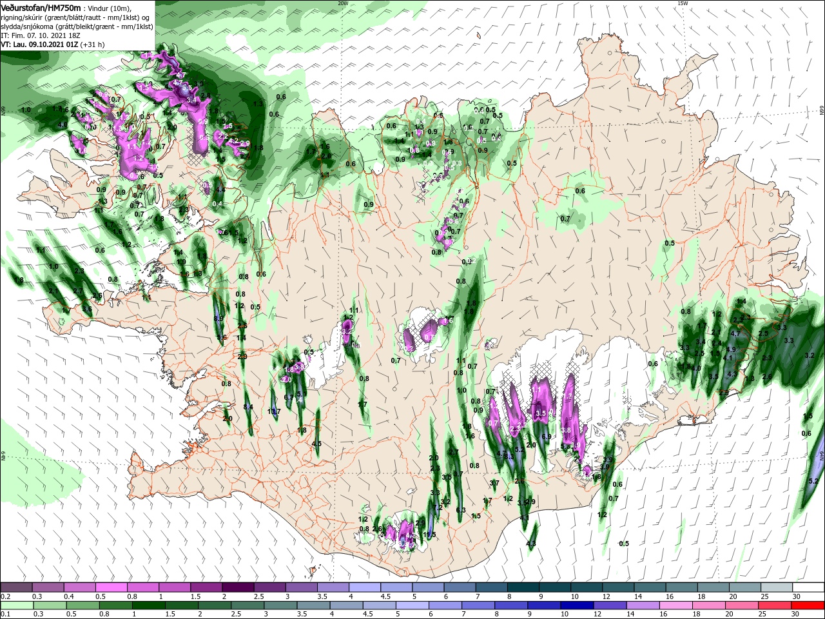Select the valid time line 'VT: Lau. 09.10.2021 01Z'

pos(39,44)
